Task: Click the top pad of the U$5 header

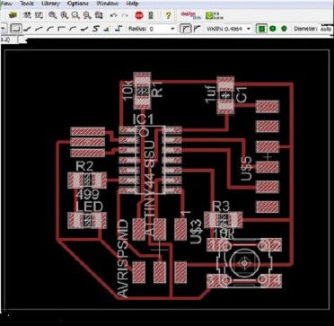Action: (x=268, y=107)
